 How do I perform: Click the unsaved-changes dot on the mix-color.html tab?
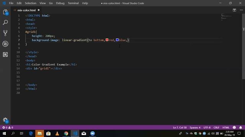39,10
